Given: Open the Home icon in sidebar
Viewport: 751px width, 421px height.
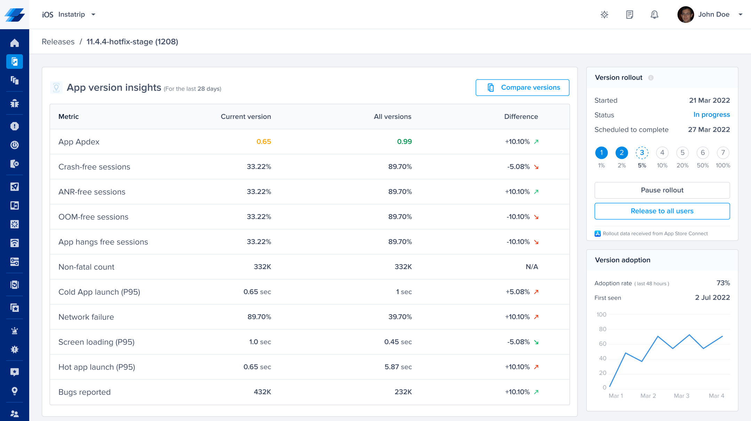Looking at the screenshot, I should tap(15, 43).
